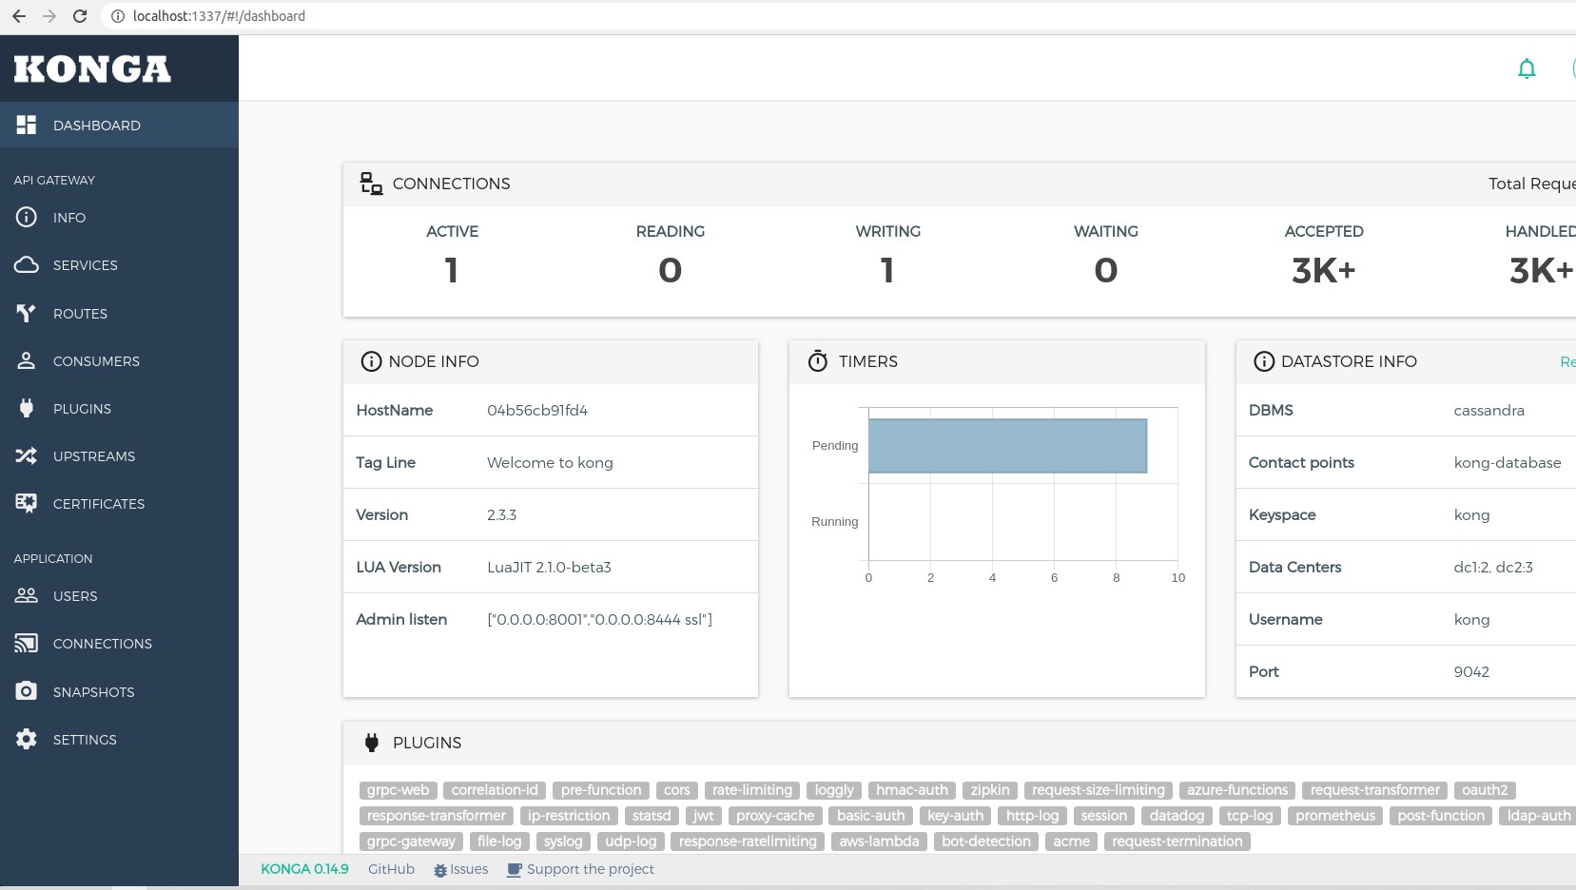The image size is (1576, 890).
Task: Open the Plugins sidebar entry
Action: (119, 408)
